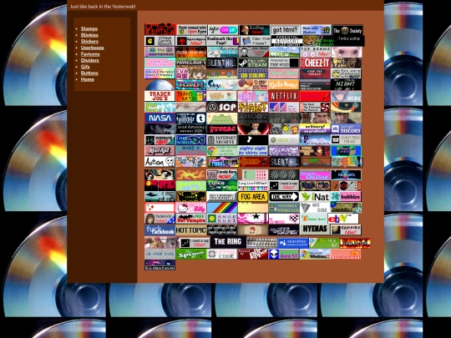Click the tumblr badge
Viewport: 451px width, 338px height.
click(x=191, y=119)
